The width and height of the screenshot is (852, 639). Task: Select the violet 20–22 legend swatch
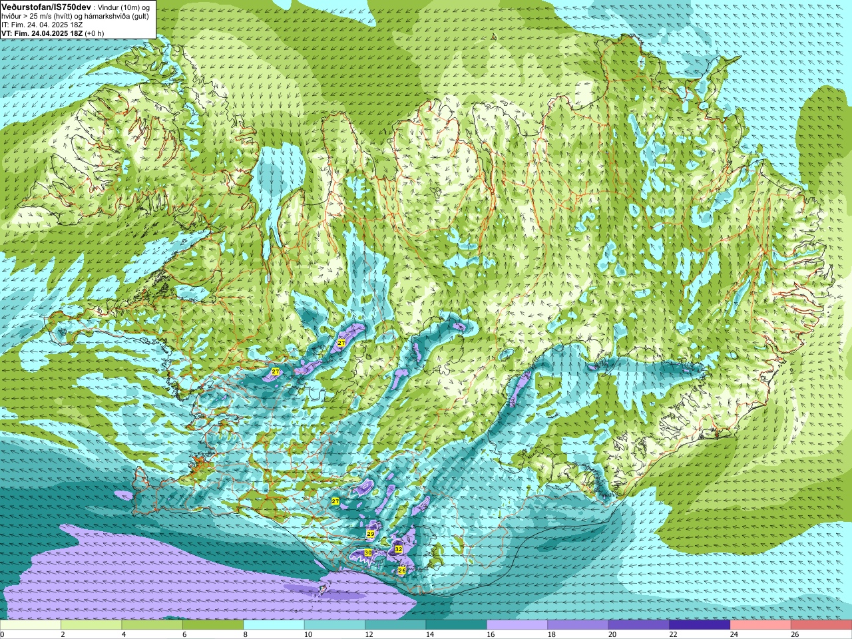point(639,625)
